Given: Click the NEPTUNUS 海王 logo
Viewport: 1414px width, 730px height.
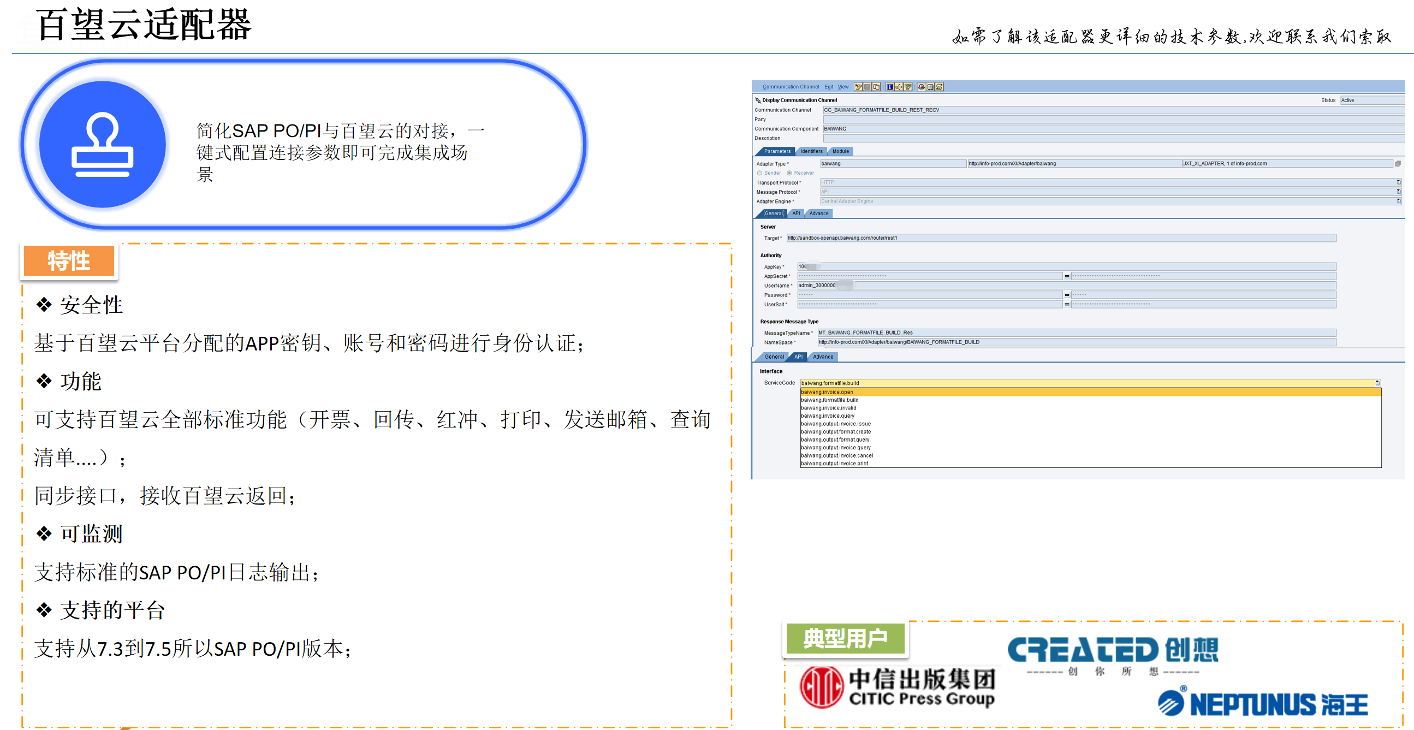Looking at the screenshot, I should (x=1262, y=701).
